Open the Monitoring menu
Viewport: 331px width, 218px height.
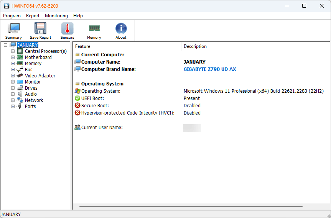click(x=56, y=16)
